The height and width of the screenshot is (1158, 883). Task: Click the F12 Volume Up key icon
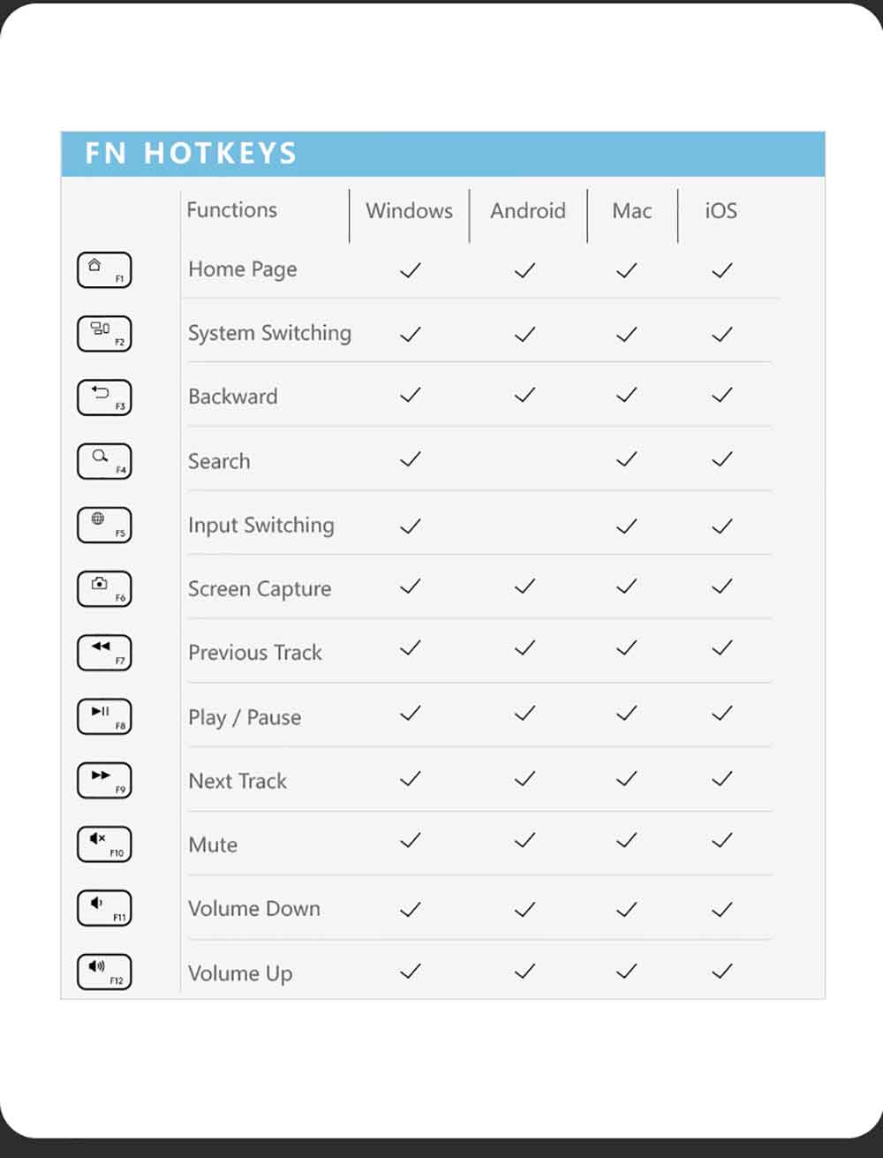[x=104, y=972]
